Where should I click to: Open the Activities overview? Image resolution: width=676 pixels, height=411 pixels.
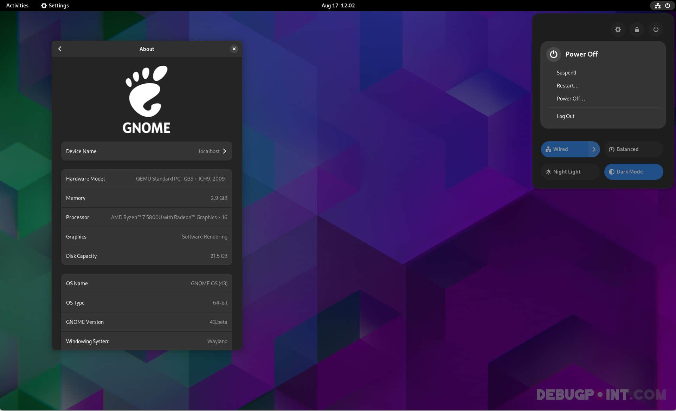[17, 5]
